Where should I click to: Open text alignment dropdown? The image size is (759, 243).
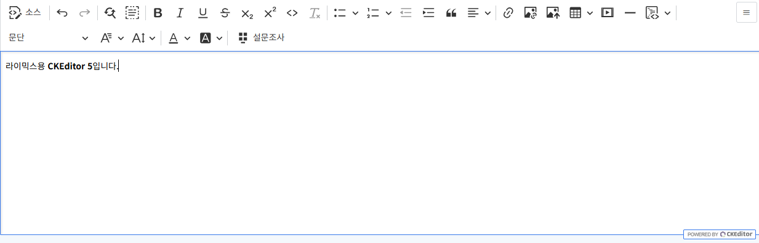(479, 12)
